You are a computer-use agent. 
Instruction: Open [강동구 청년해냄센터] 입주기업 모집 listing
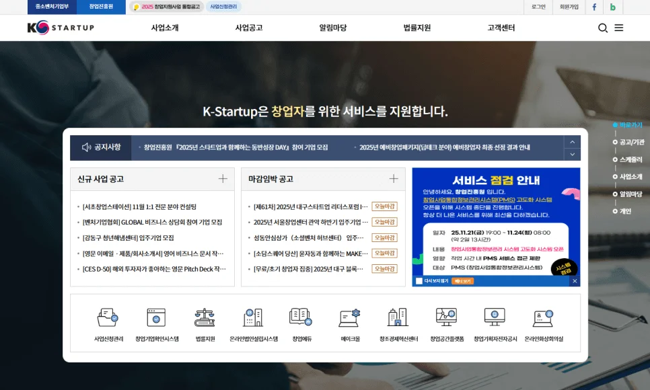click(128, 238)
